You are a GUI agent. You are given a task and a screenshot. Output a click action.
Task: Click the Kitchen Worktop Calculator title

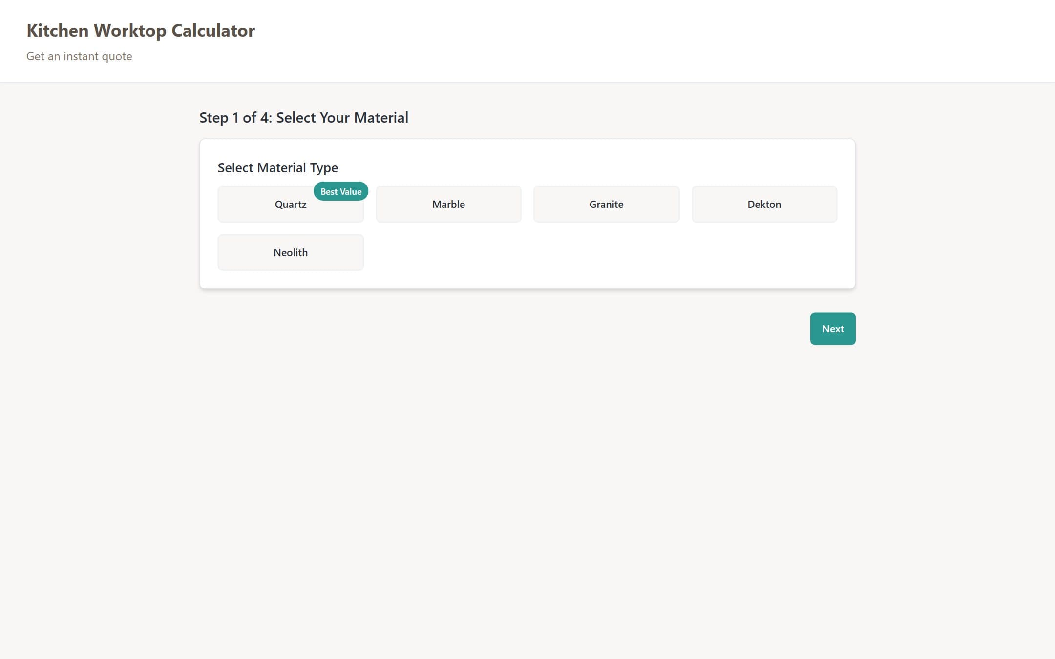pyautogui.click(x=141, y=31)
